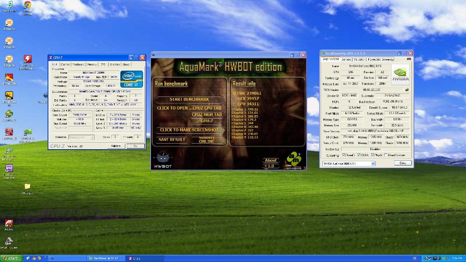466x262 pixels.
Task: Switch to the About tab in CPU-Z
Action: tap(126, 64)
